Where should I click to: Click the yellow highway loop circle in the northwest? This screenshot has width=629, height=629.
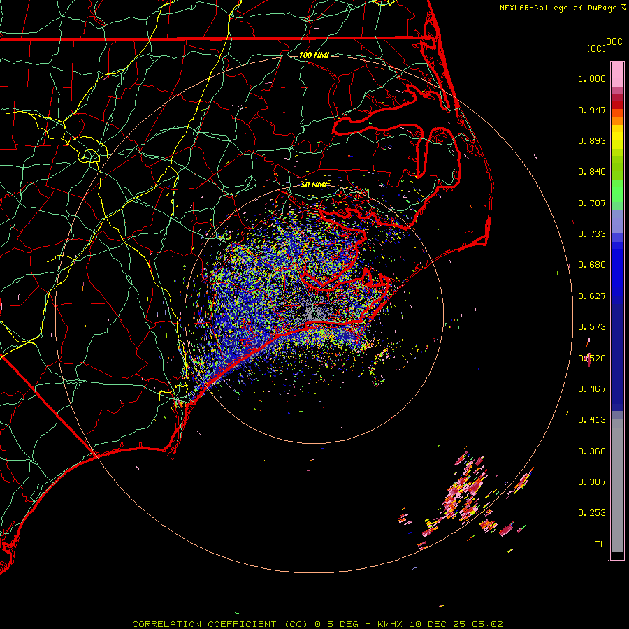click(x=90, y=155)
